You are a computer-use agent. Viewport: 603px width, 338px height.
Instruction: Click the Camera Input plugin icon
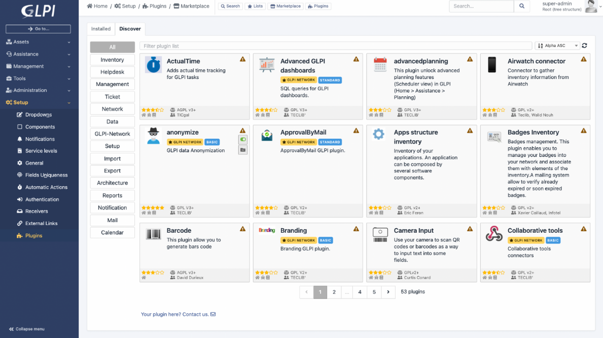point(380,234)
